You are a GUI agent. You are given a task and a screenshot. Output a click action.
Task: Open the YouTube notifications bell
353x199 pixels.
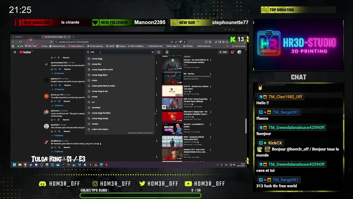click(232, 52)
